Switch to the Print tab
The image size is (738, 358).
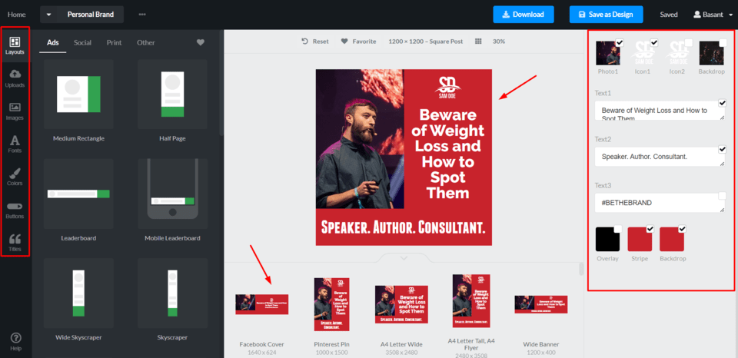114,42
